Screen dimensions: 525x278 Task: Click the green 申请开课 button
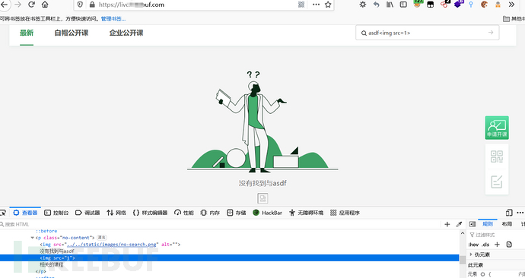(x=497, y=128)
